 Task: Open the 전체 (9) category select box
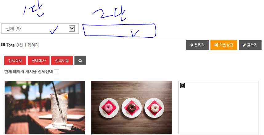coord(40,28)
